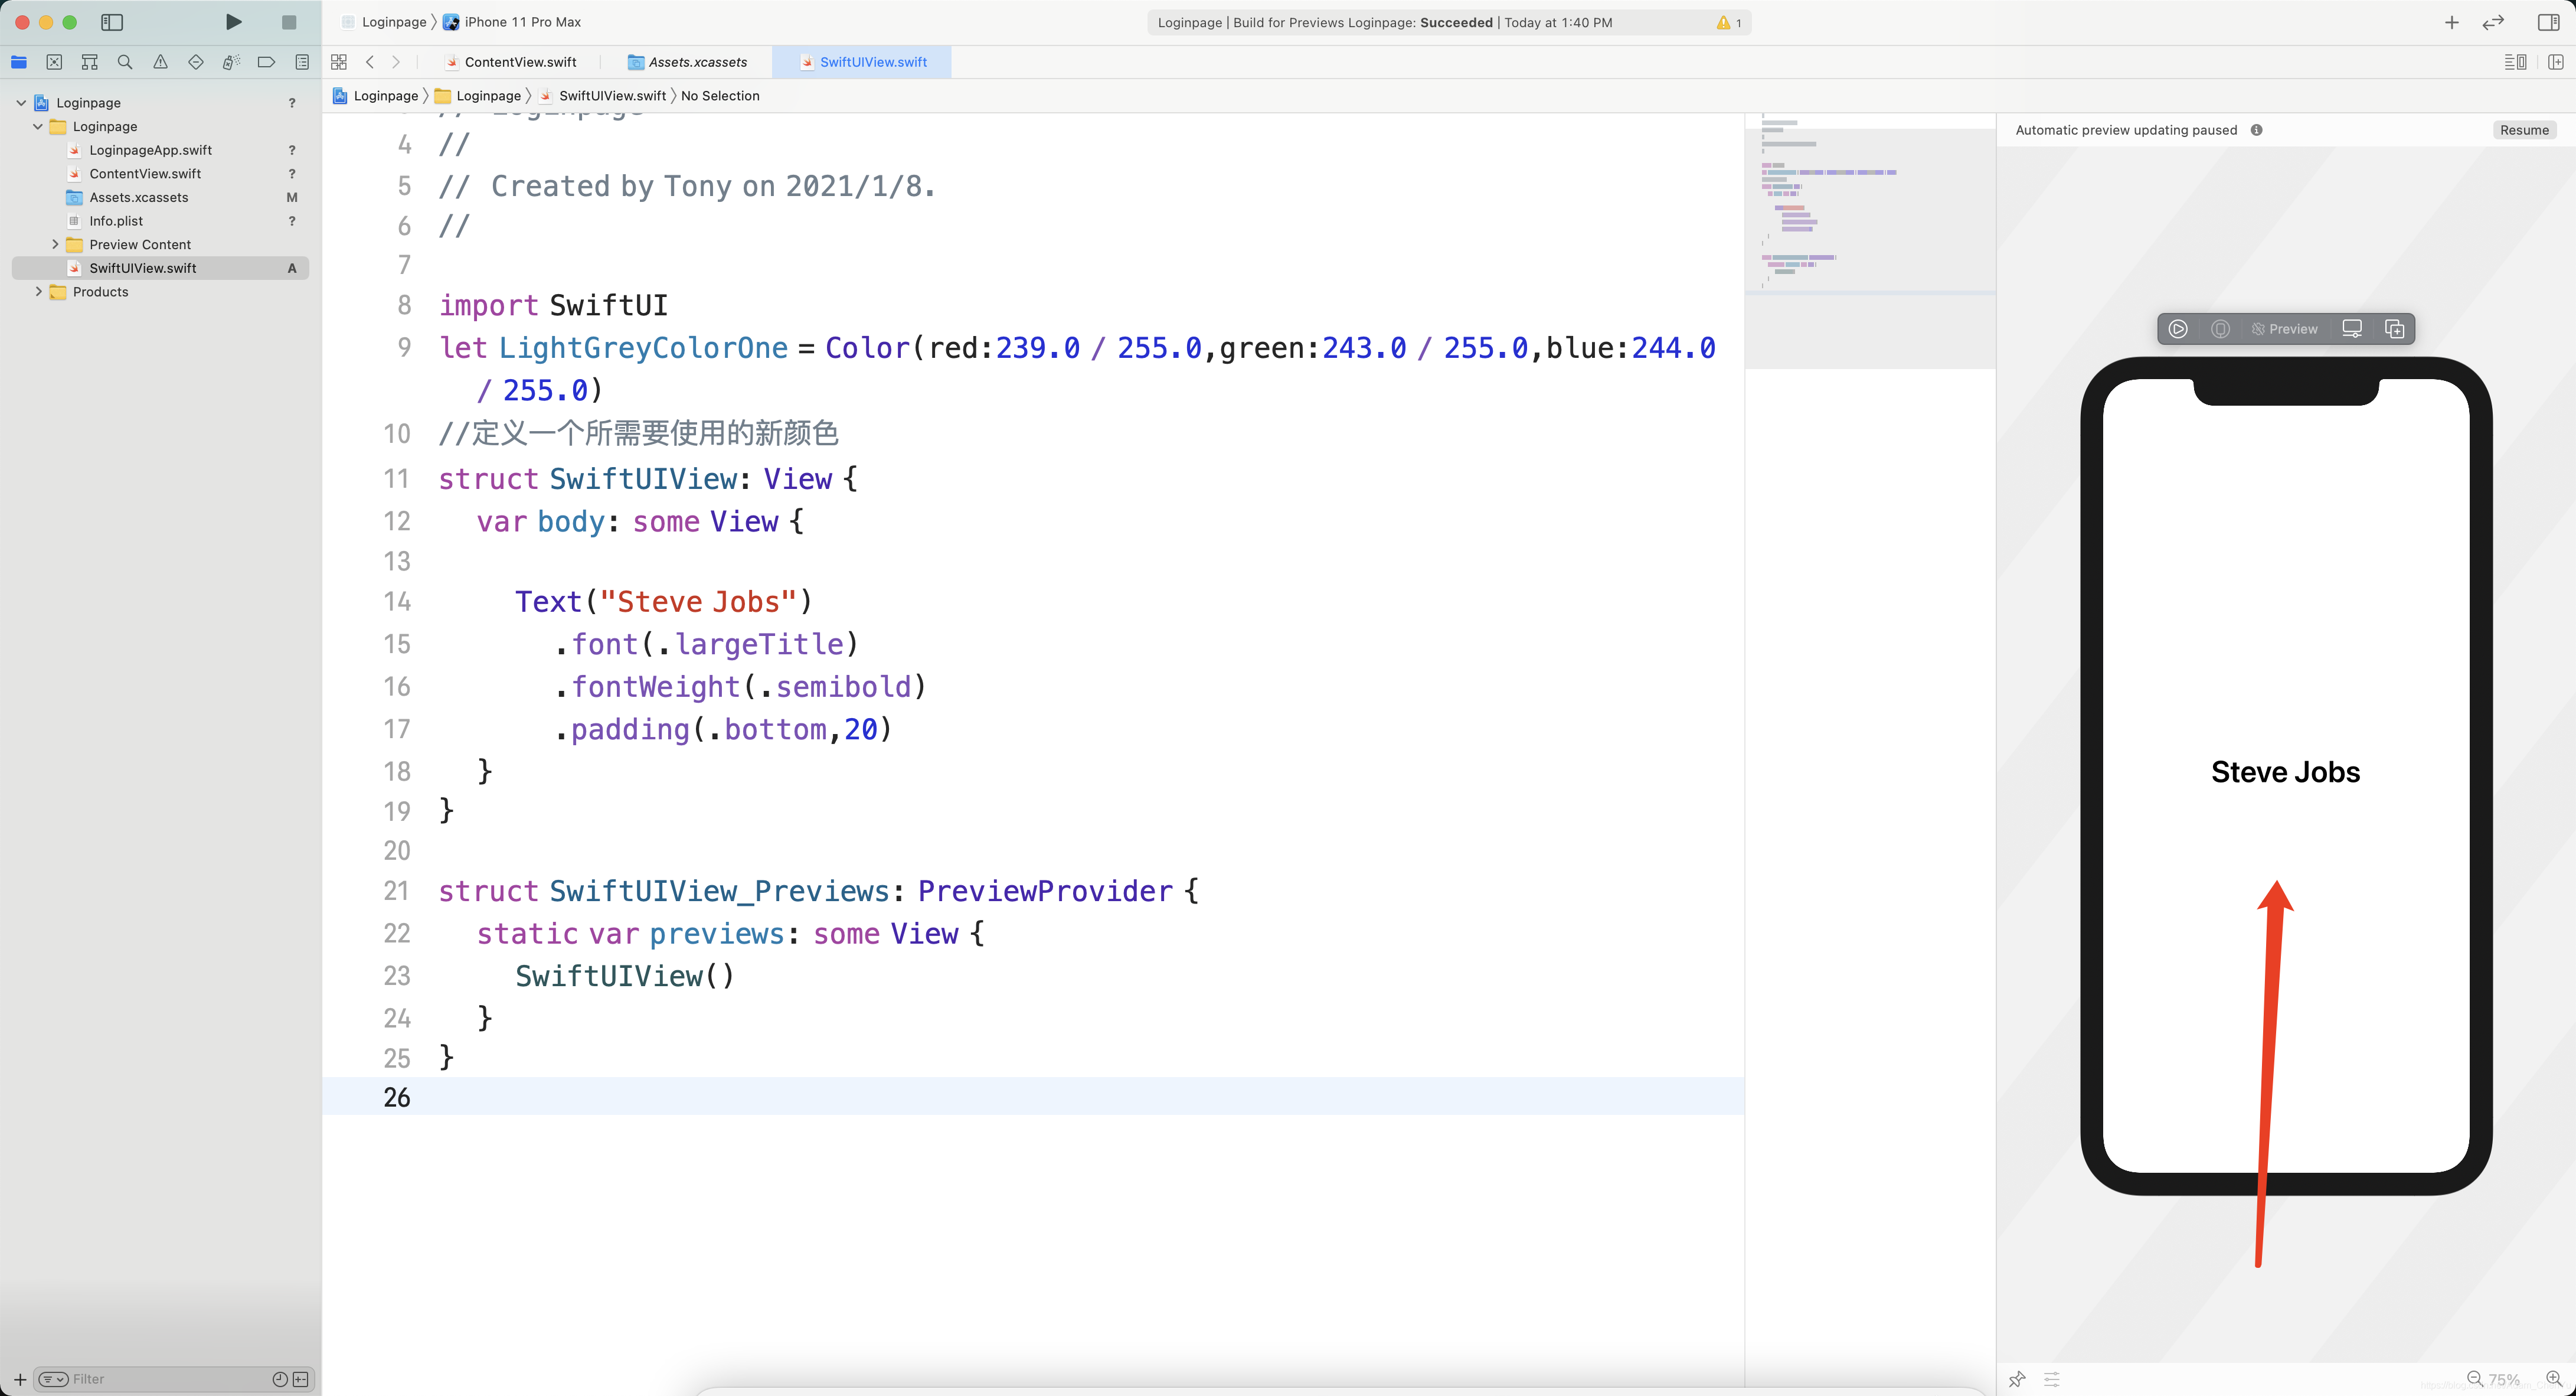Collapse the Loginpage project root
The width and height of the screenshot is (2576, 1396).
21,102
